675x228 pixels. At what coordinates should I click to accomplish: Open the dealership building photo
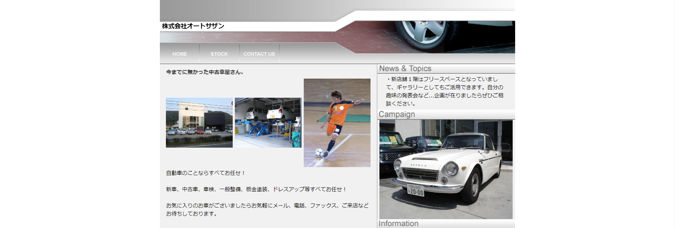pos(199,122)
